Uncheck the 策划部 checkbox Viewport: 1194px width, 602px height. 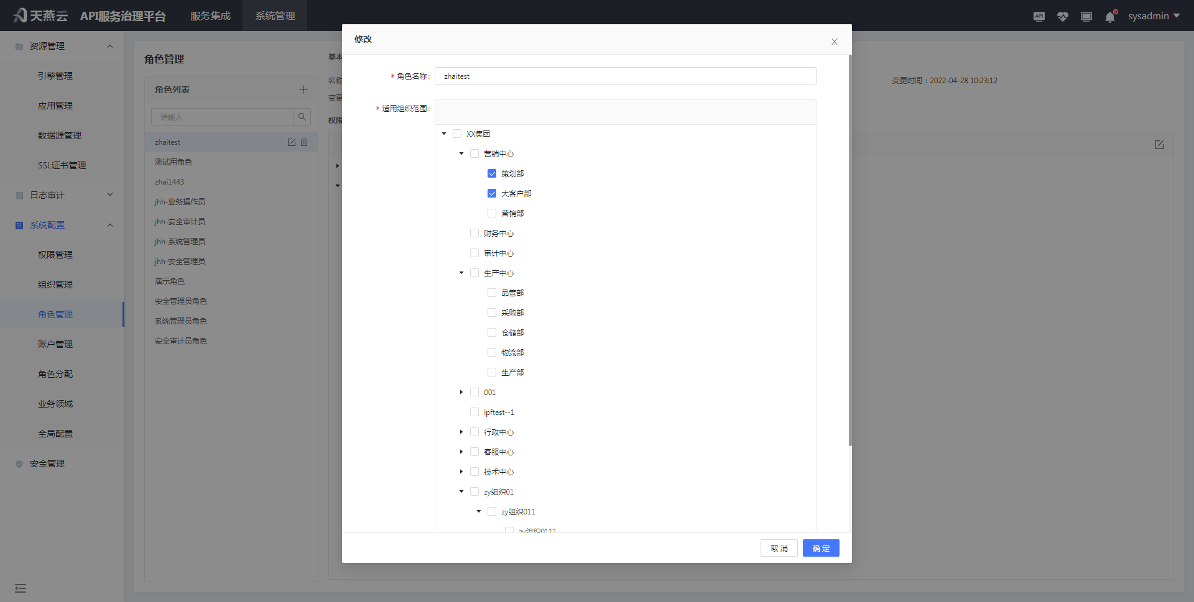[x=492, y=173]
